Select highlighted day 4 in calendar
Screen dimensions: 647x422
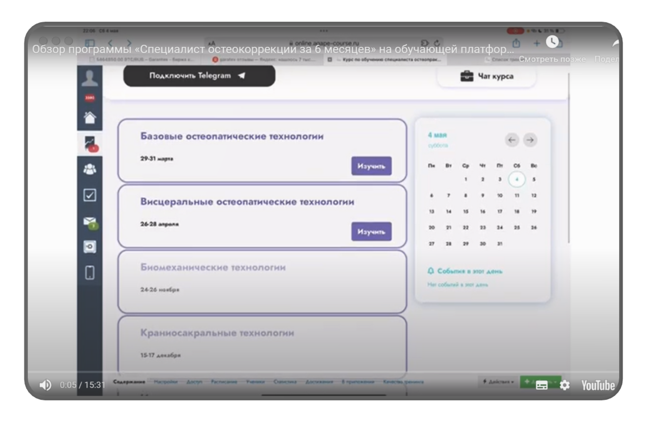pyautogui.click(x=517, y=179)
